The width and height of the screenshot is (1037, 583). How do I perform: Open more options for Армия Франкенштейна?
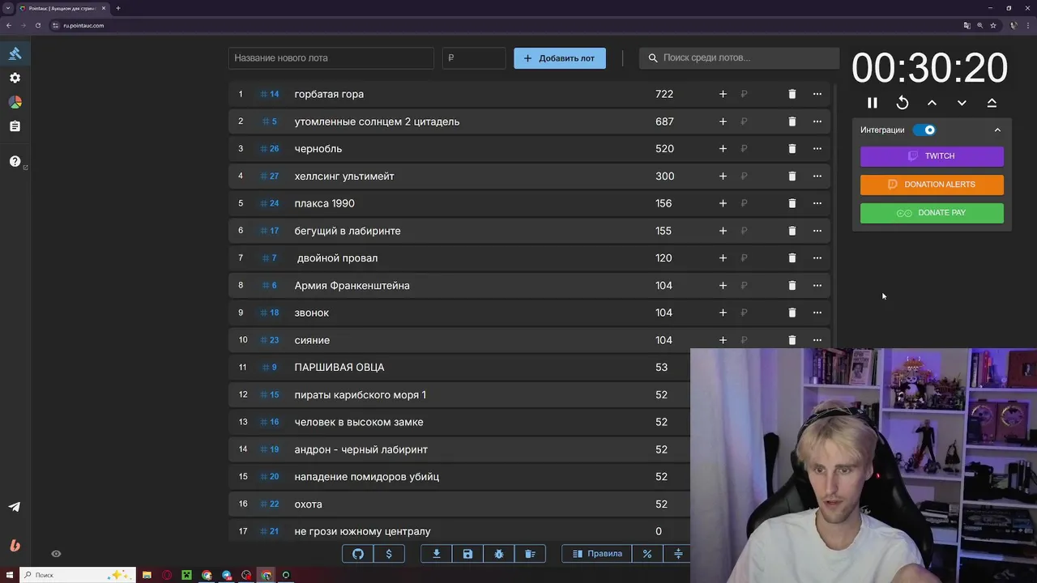click(817, 285)
